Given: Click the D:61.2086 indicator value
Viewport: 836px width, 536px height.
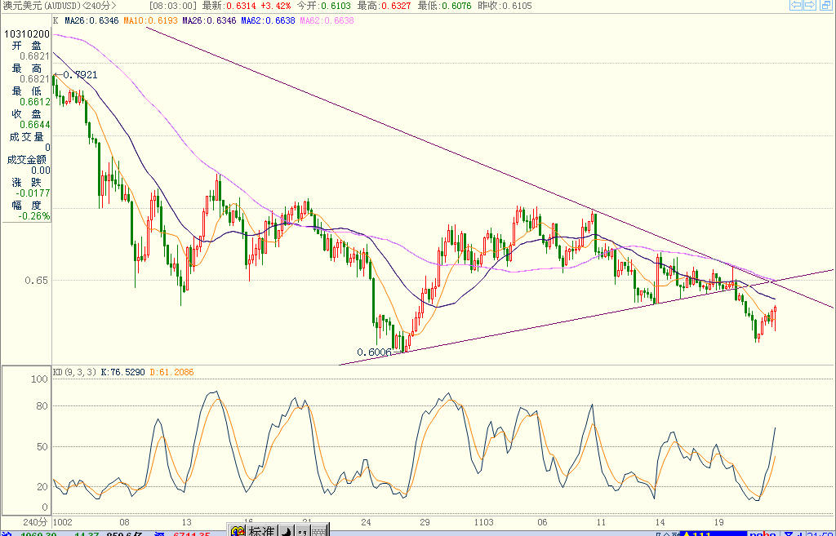Looking at the screenshot, I should (x=171, y=372).
